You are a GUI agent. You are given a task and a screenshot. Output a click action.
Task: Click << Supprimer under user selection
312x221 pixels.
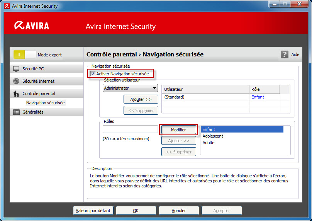[x=141, y=110]
